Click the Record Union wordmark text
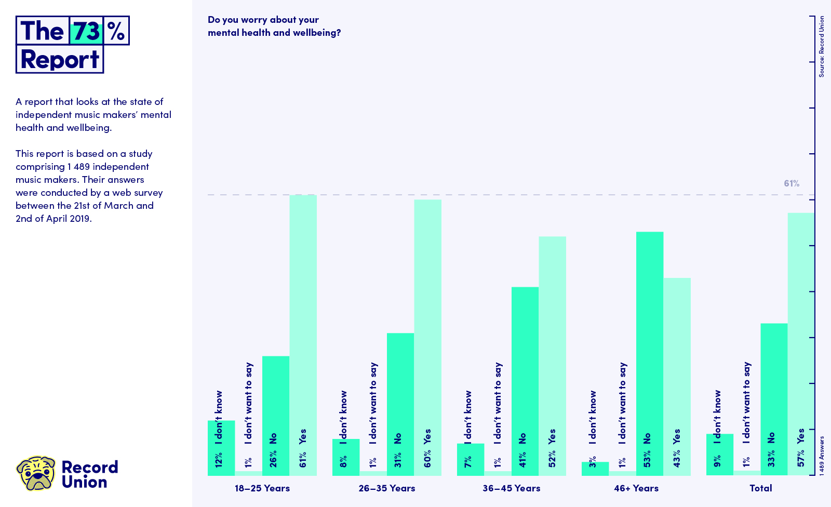 (90, 474)
